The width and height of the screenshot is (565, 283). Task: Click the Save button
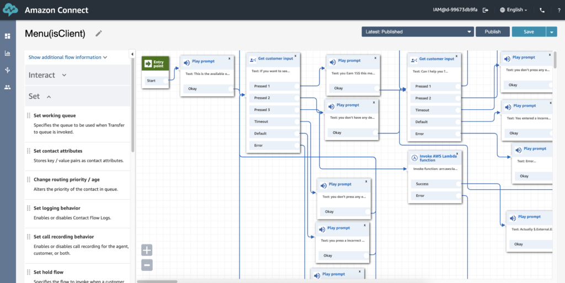click(529, 31)
